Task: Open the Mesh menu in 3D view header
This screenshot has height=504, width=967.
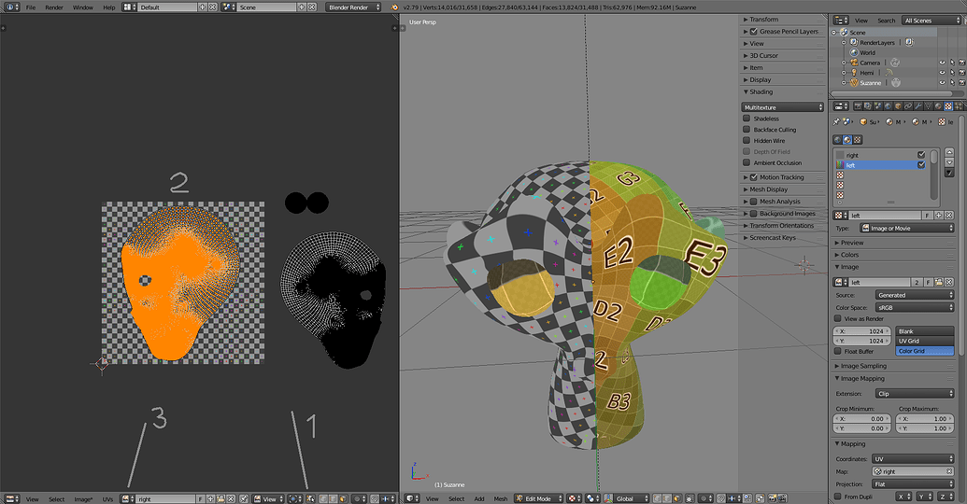Action: 501,499
